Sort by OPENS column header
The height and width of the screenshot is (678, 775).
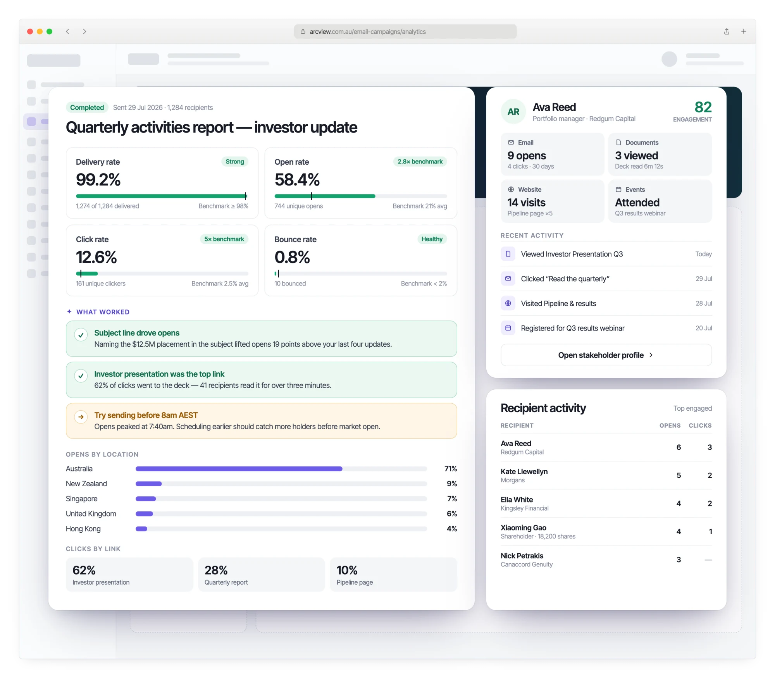(670, 425)
